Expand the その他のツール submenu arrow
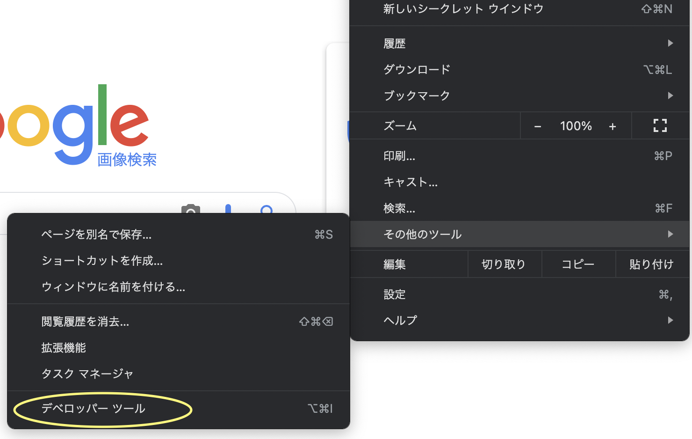692x439 pixels. click(x=670, y=234)
